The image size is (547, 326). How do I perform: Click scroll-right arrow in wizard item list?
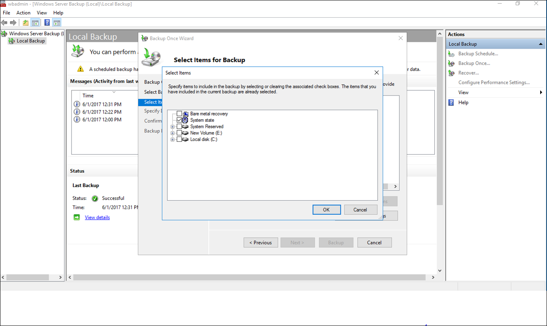click(395, 187)
